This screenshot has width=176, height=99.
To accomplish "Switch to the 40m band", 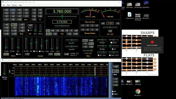I will tap(26, 10).
